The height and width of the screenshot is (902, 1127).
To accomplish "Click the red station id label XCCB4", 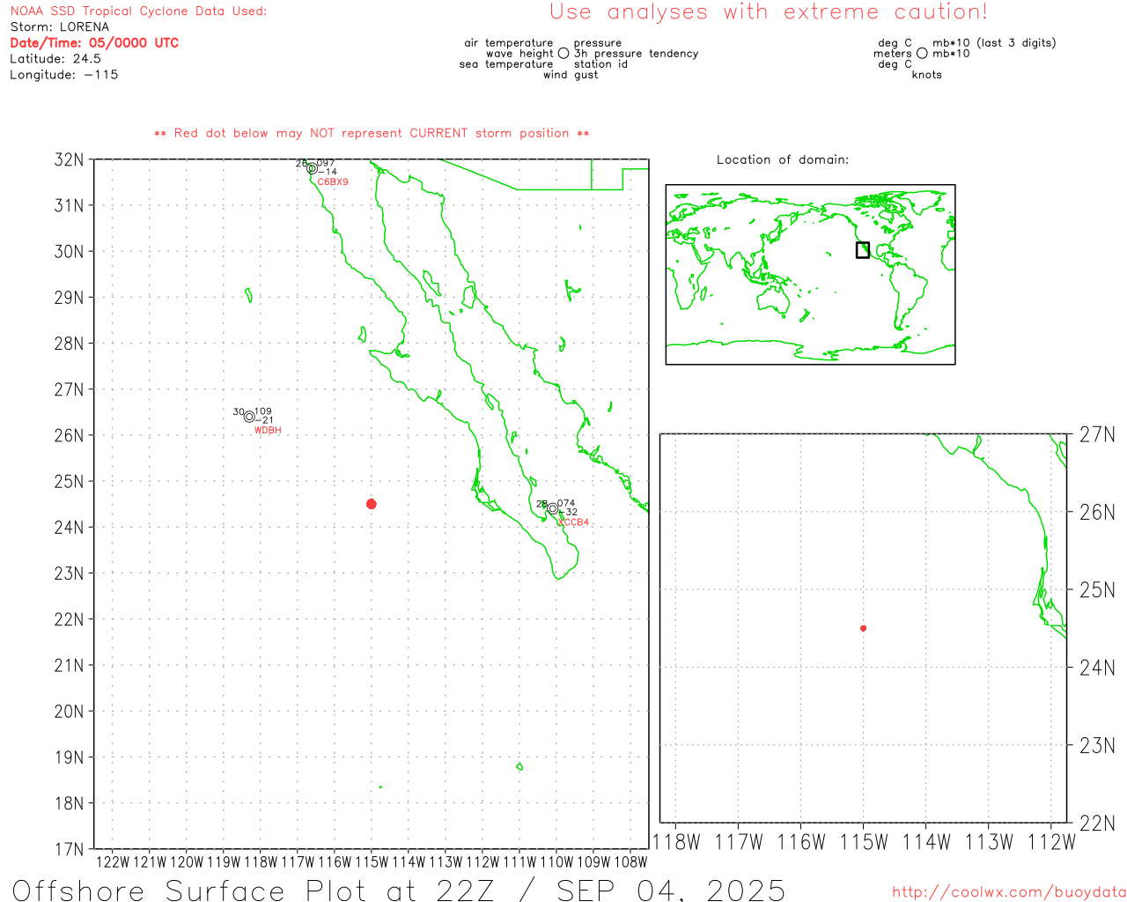I will point(574,522).
